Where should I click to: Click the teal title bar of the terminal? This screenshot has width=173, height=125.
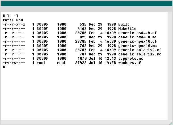tap(86, 3)
